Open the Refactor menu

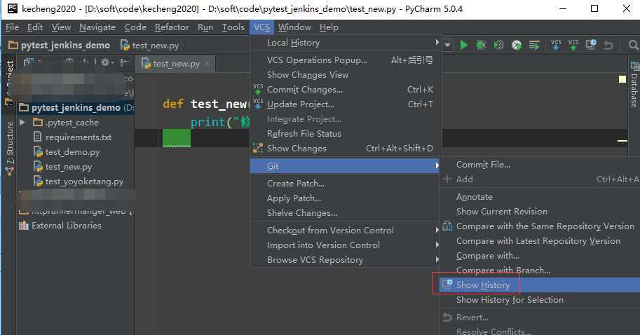point(172,27)
